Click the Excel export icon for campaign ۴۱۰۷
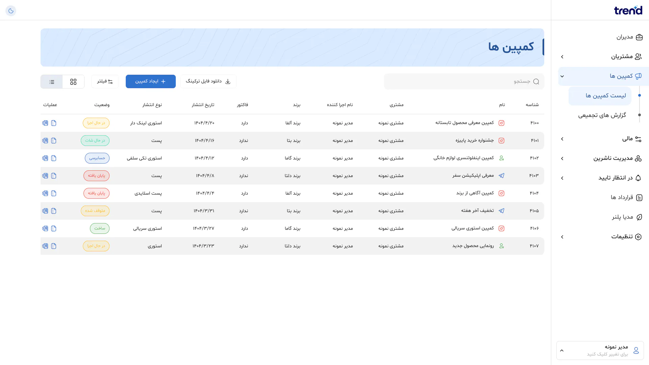The image size is (649, 365). coord(45,246)
